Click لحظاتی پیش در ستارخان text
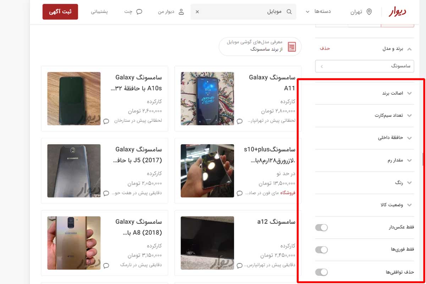 pyautogui.click(x=138, y=121)
